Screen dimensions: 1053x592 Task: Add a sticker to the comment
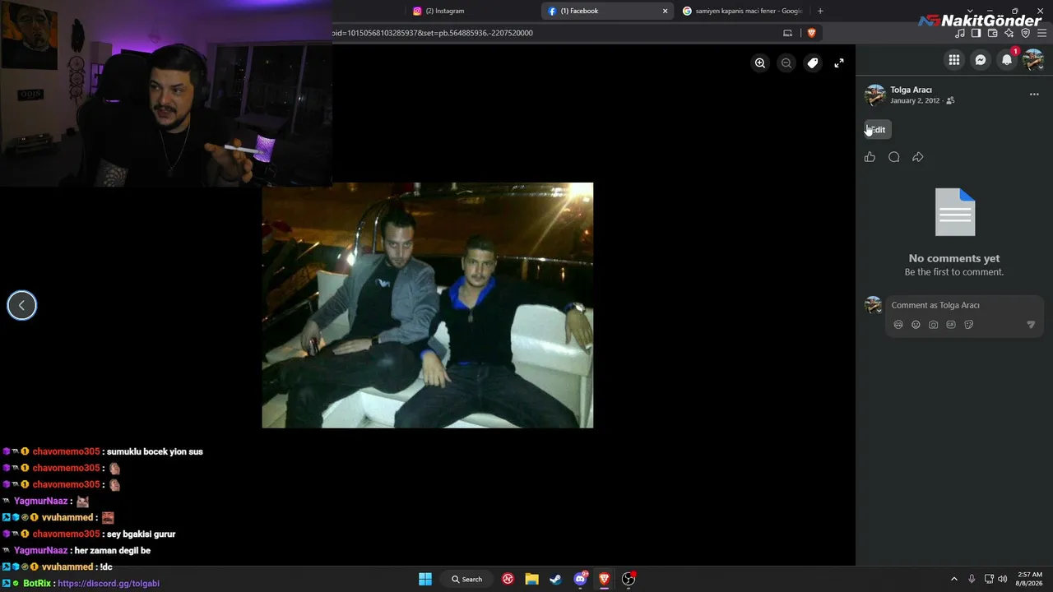tap(968, 325)
